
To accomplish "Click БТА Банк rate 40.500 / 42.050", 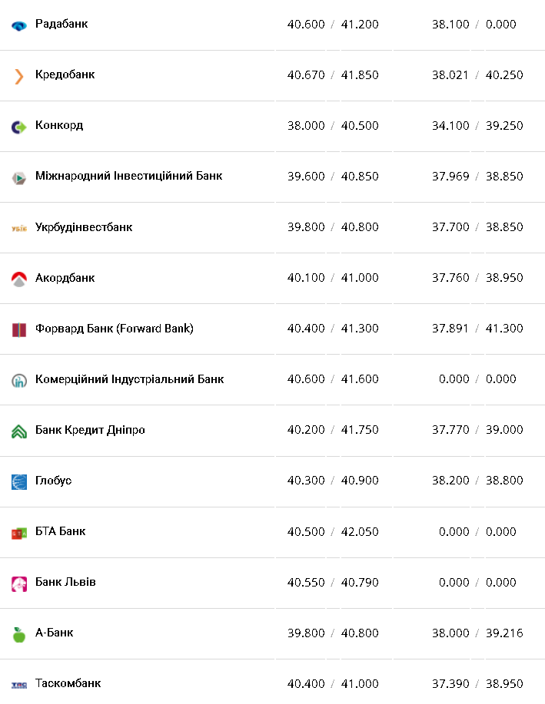I will pyautogui.click(x=333, y=531).
